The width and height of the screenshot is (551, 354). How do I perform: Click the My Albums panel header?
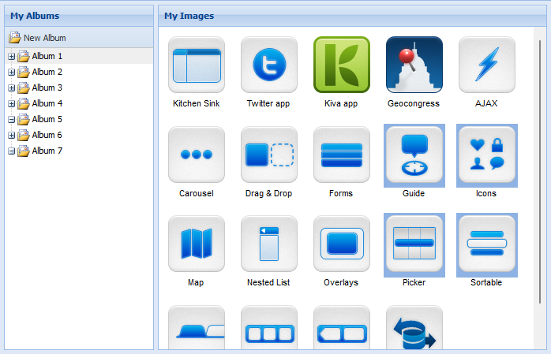(79, 16)
